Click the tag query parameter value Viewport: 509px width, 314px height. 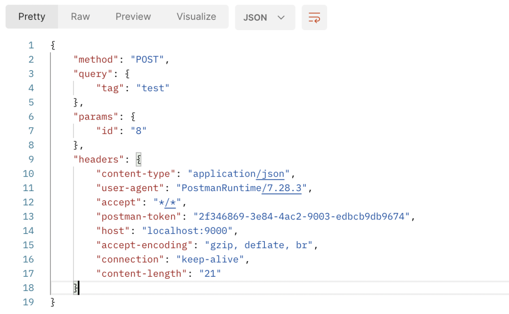(153, 88)
